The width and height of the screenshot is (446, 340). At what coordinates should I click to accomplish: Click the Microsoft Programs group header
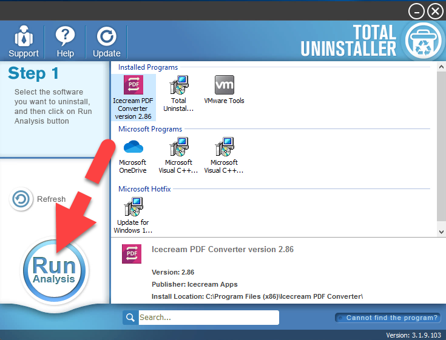pos(150,129)
